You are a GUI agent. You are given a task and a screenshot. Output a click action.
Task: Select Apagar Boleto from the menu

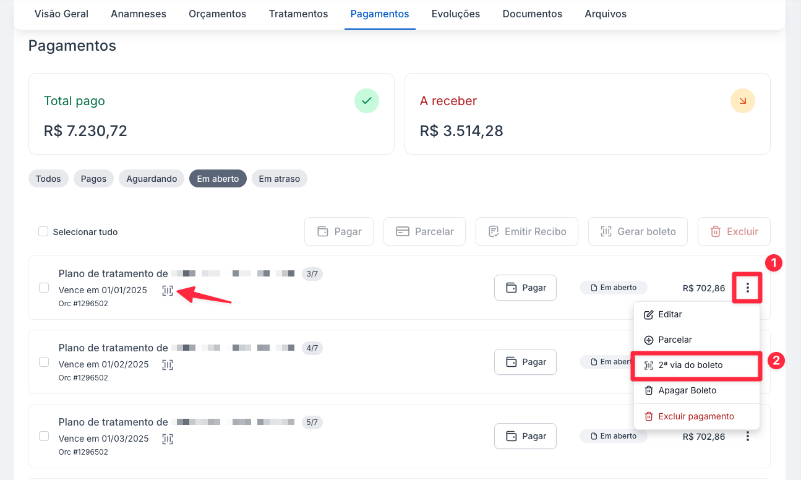(687, 390)
